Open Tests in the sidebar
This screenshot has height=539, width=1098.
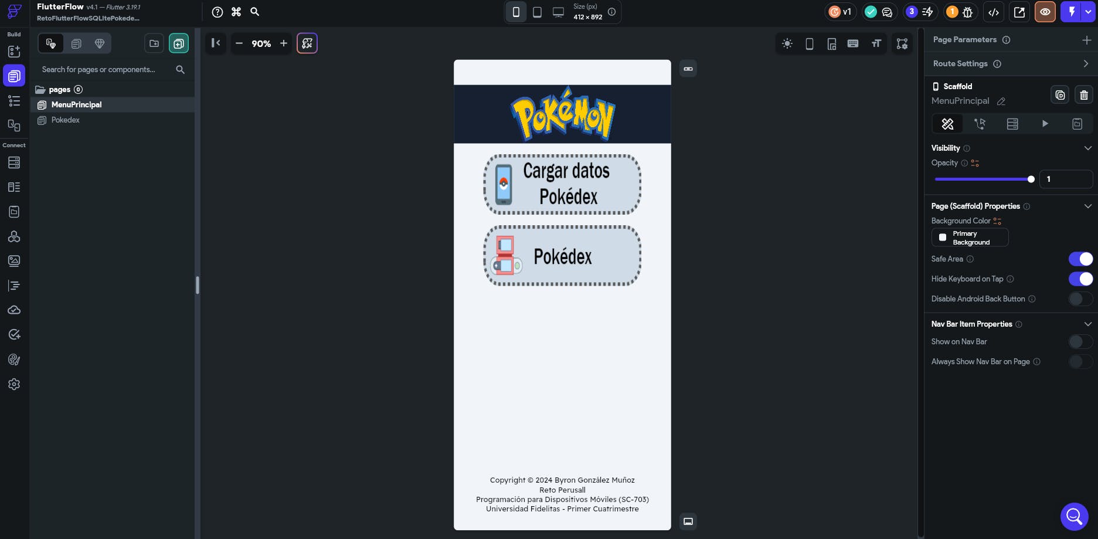[x=14, y=334]
